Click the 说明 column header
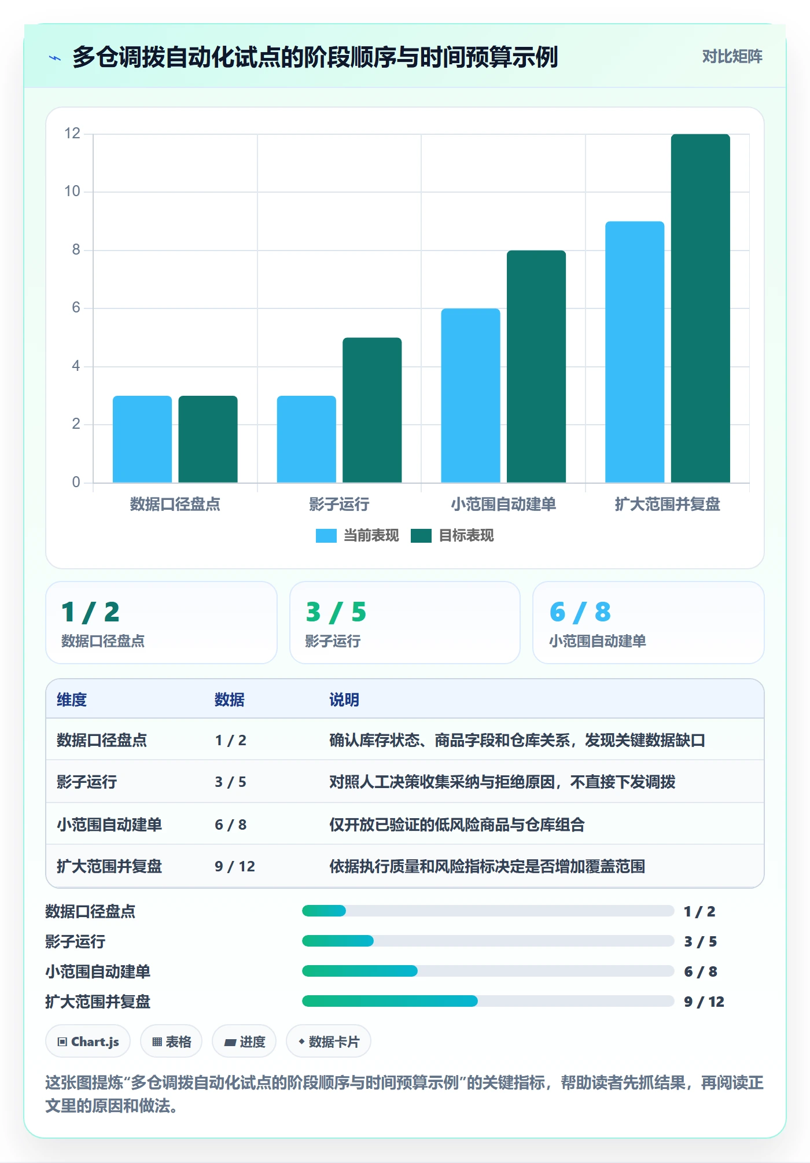This screenshot has height=1163, width=810. (x=344, y=700)
